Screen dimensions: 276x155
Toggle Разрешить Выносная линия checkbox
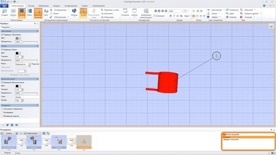pos(2,82)
